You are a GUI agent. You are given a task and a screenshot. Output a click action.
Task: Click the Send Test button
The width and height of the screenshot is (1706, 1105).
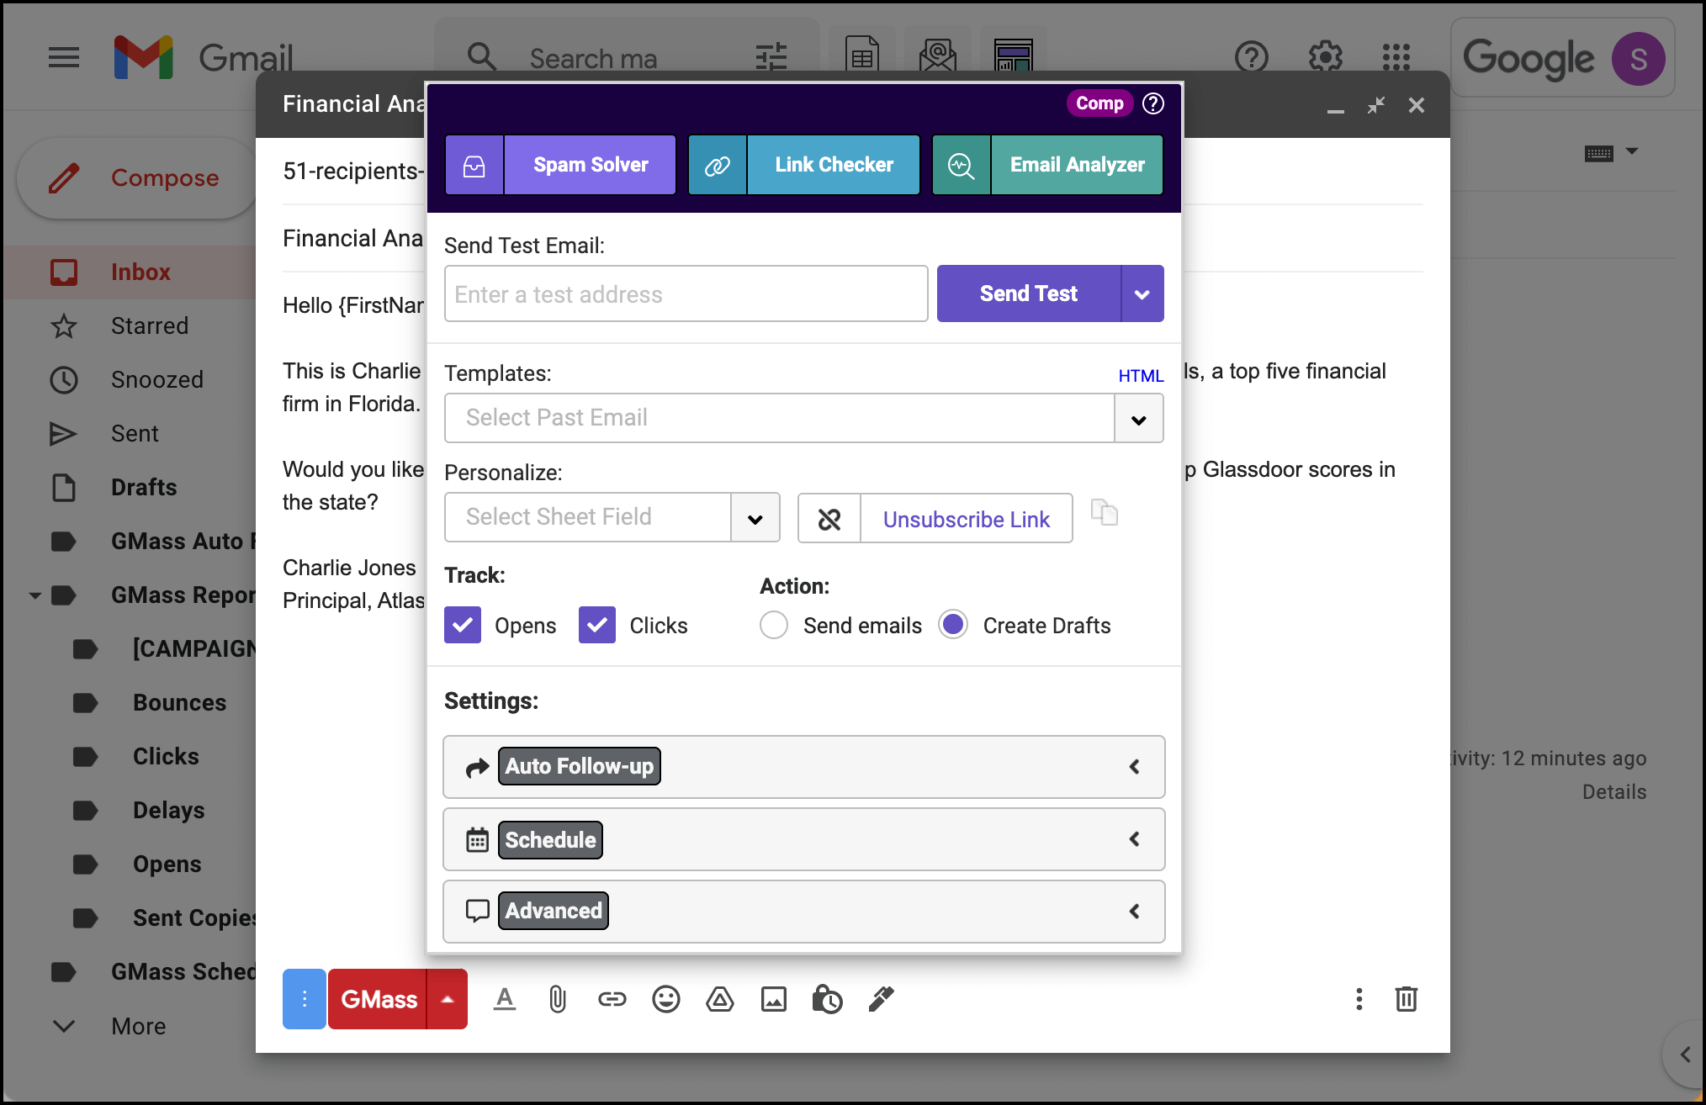point(1029,293)
